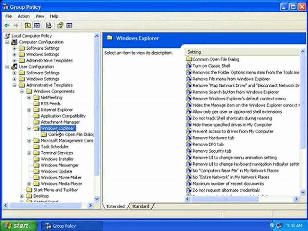Screen dimensions: 308x231
Task: Click folder icon of Start Menu and Taskbar
Action: pos(29,190)
